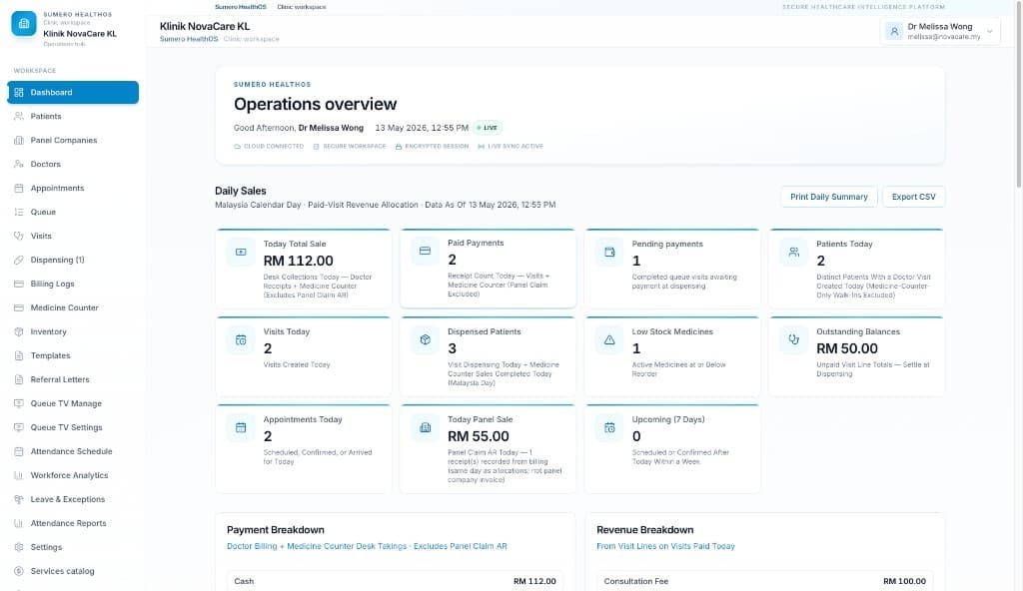Click the Upcoming (7 Days) card
Screen dimensions: 1023x591
(x=672, y=449)
